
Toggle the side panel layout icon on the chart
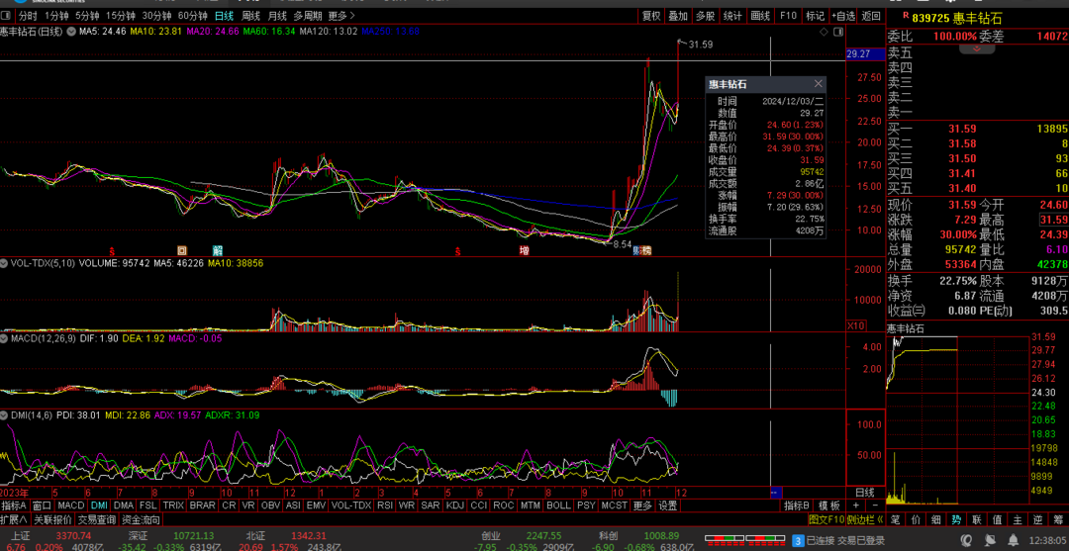[838, 32]
